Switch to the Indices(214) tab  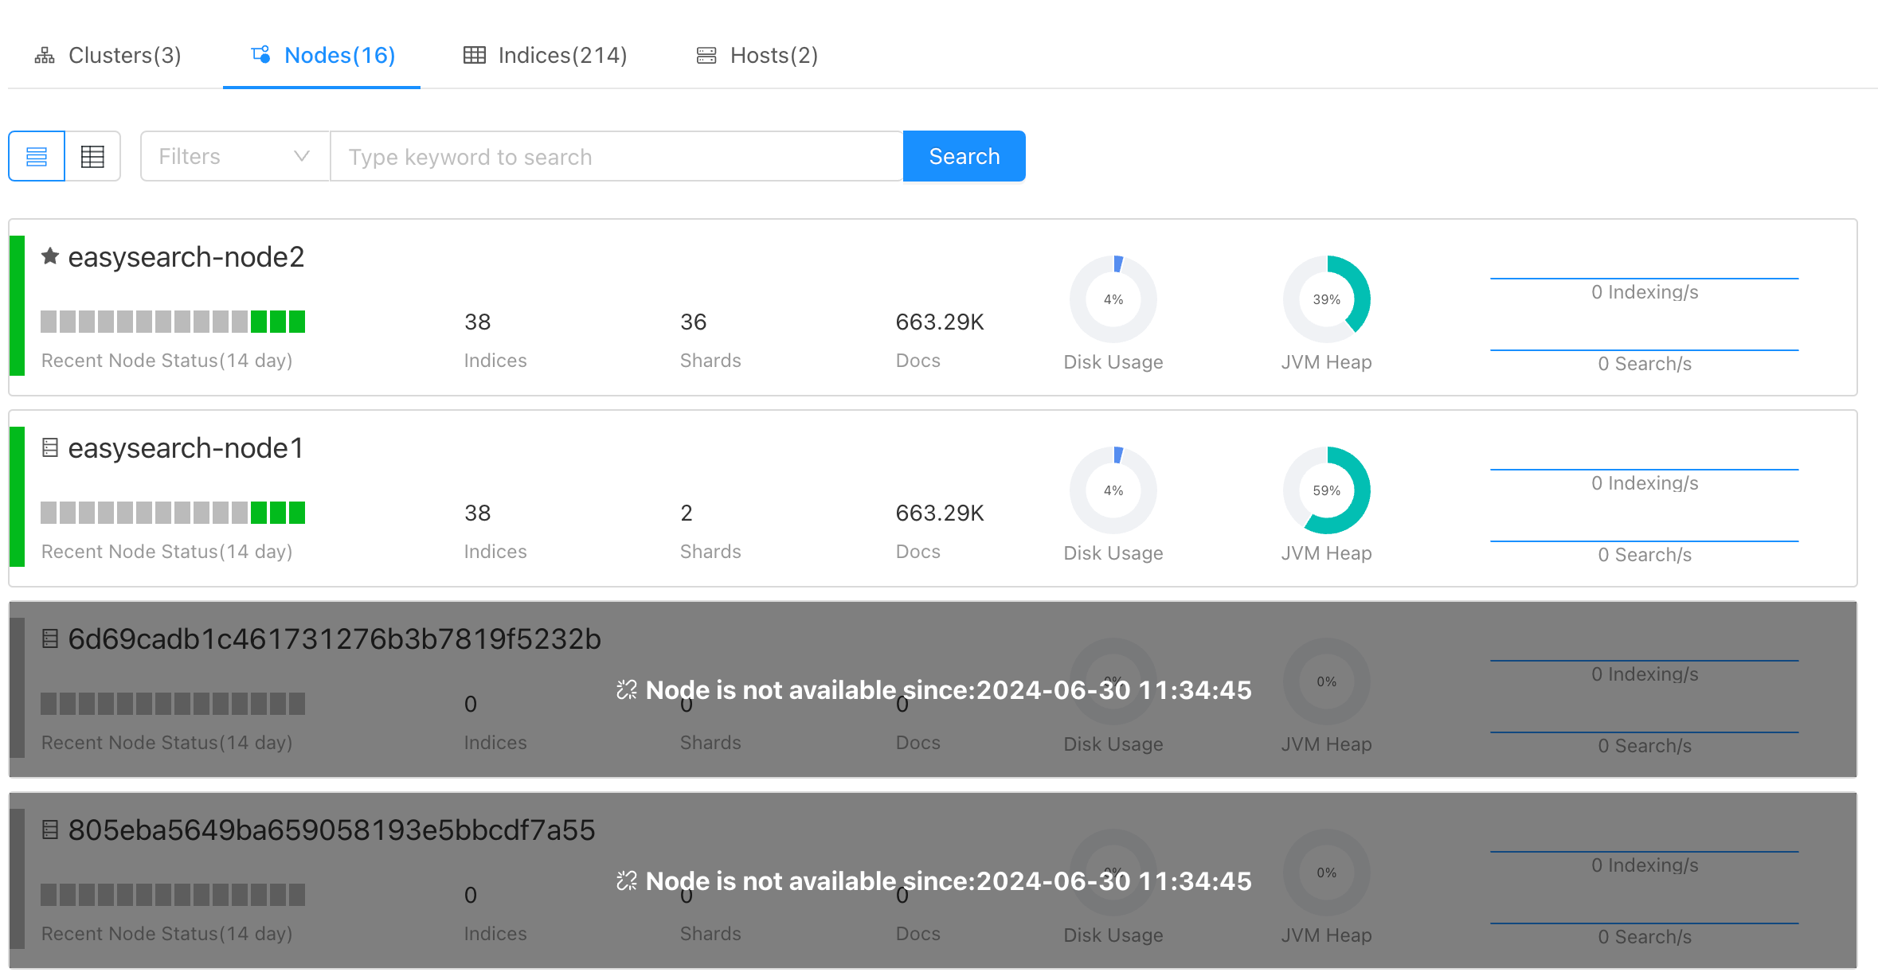pos(562,55)
